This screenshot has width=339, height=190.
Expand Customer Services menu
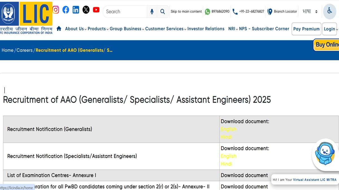166,29
